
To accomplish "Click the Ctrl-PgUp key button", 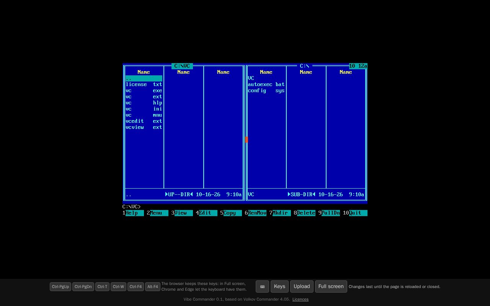I will point(60,286).
